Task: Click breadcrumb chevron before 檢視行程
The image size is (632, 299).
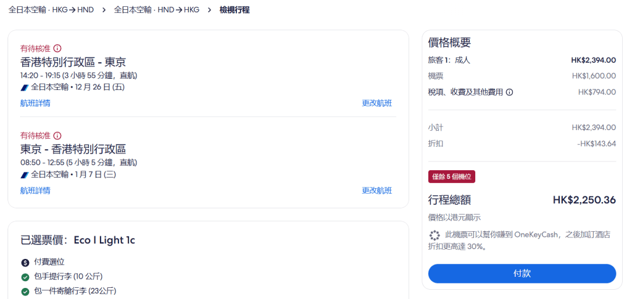Action: (209, 10)
